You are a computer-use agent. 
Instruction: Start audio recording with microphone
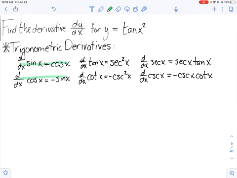[x=176, y=9]
